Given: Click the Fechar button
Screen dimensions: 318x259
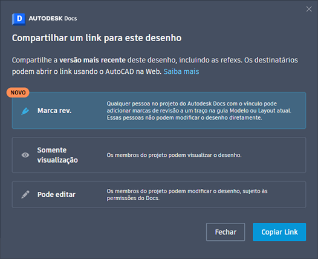Looking at the screenshot, I should [226, 232].
